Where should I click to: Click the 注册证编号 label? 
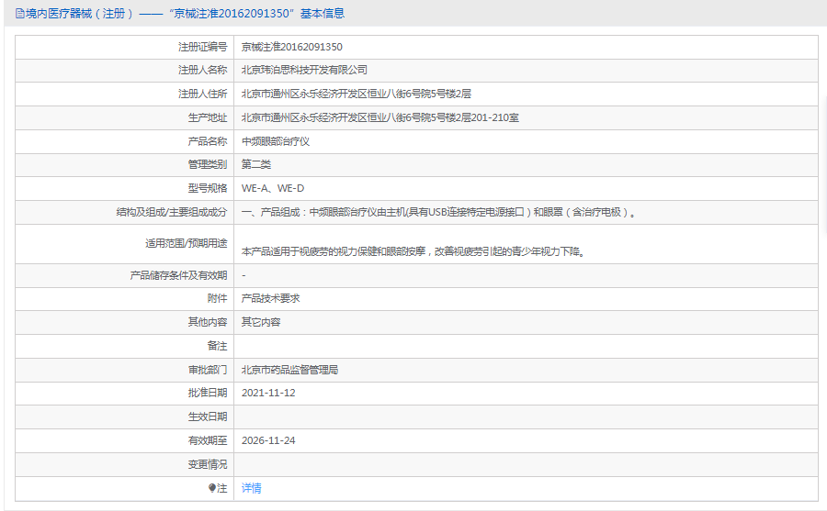point(202,47)
